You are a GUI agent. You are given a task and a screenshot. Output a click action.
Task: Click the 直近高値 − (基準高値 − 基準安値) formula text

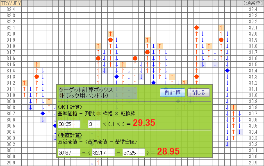(97, 142)
